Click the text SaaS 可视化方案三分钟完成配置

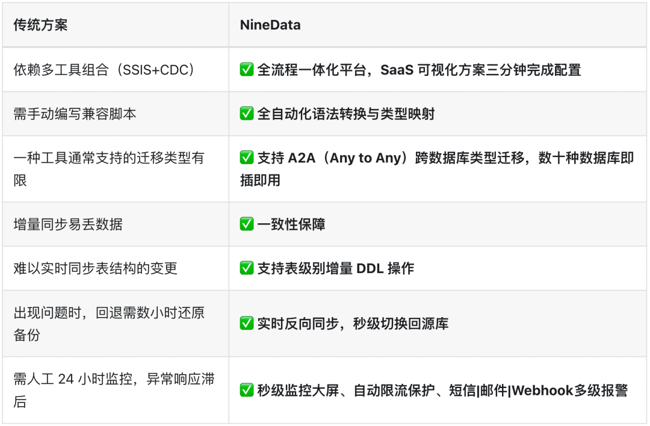[480, 70]
